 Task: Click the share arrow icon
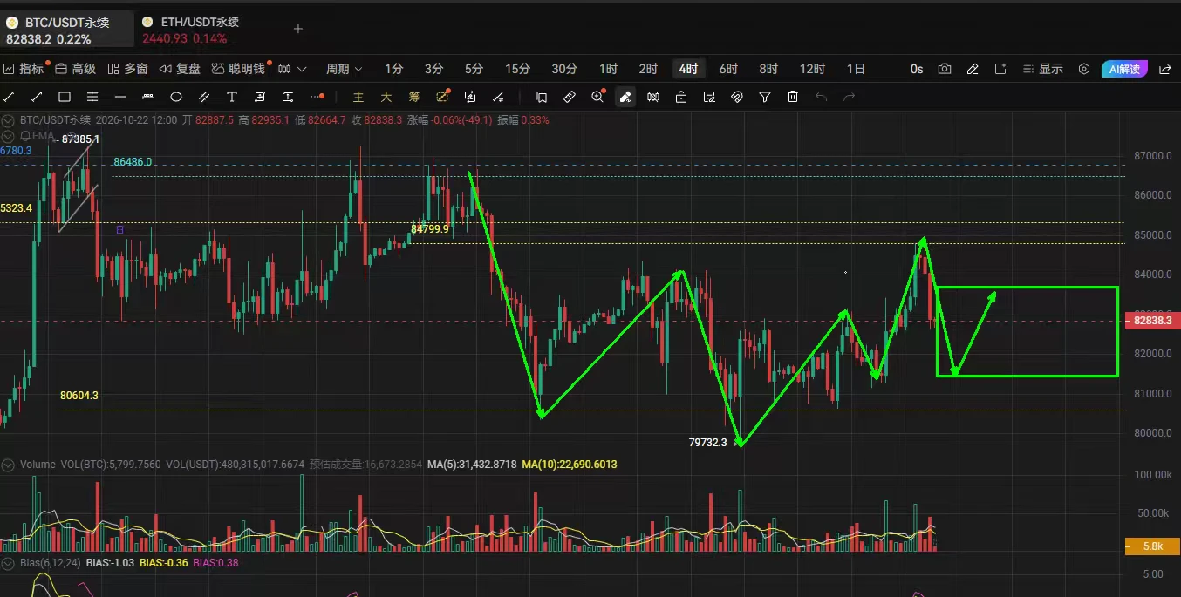pyautogui.click(x=1164, y=69)
